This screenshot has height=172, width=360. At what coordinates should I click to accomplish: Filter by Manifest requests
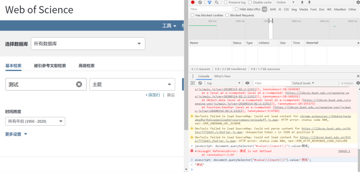click(x=340, y=9)
